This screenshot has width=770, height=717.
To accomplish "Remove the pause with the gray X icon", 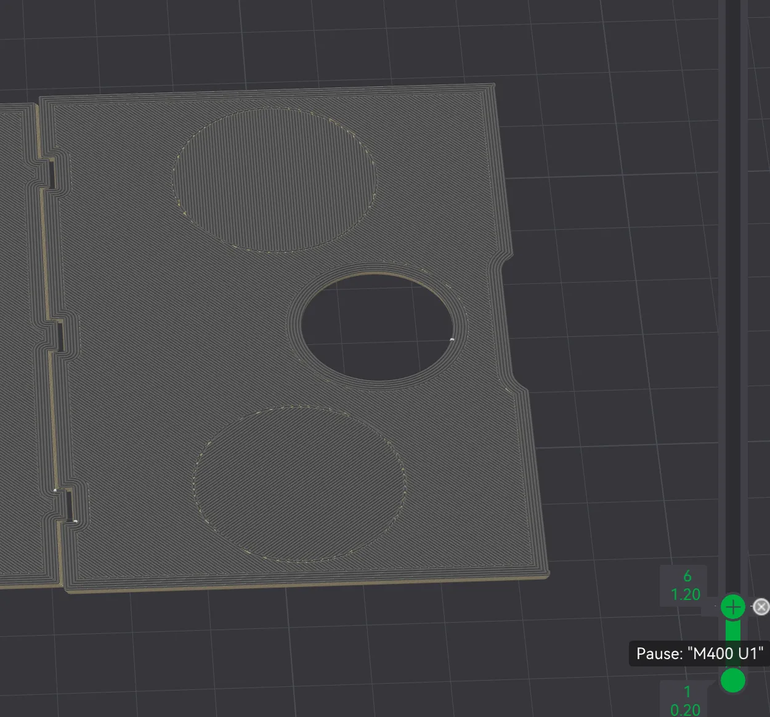I will coord(761,607).
